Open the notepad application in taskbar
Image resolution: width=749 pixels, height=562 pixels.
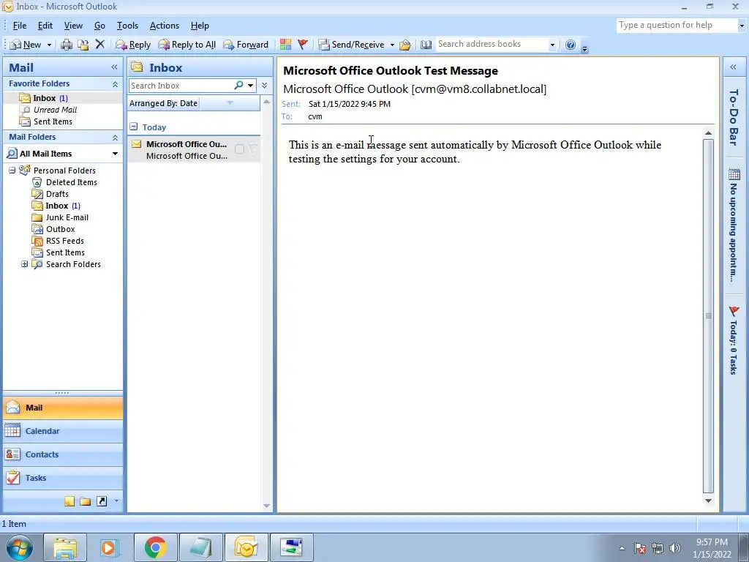200,547
